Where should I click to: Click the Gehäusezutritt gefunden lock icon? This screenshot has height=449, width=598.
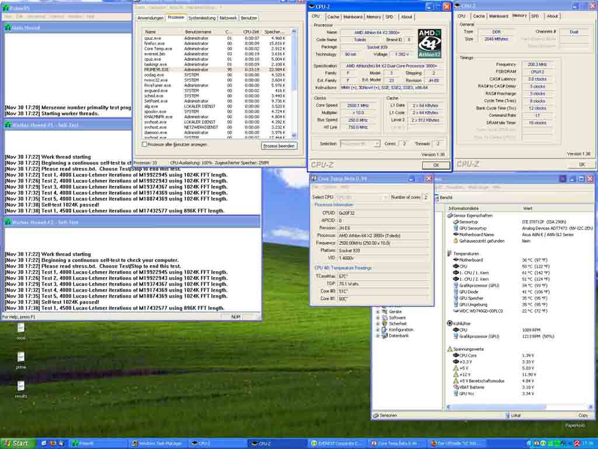click(x=456, y=241)
